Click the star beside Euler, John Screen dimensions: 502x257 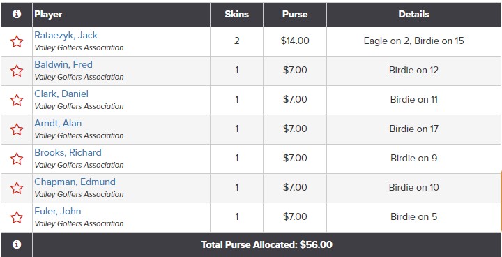17,217
